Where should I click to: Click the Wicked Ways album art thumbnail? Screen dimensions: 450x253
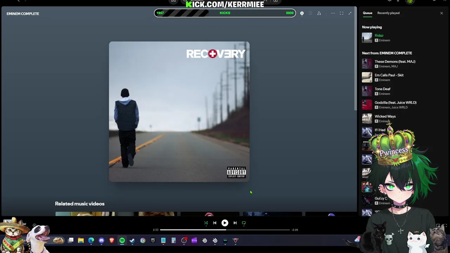click(367, 118)
